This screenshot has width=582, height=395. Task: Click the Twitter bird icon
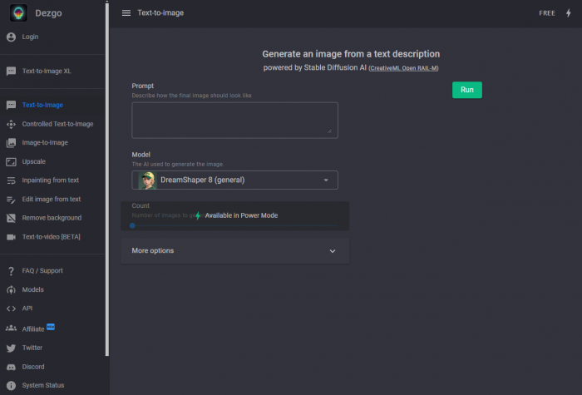pos(11,348)
